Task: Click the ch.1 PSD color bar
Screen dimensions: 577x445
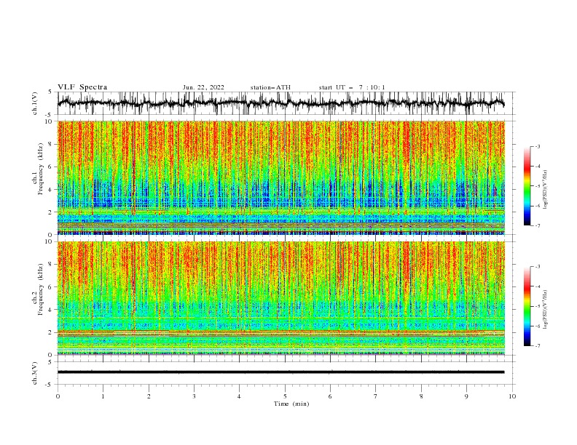Action: pos(527,186)
